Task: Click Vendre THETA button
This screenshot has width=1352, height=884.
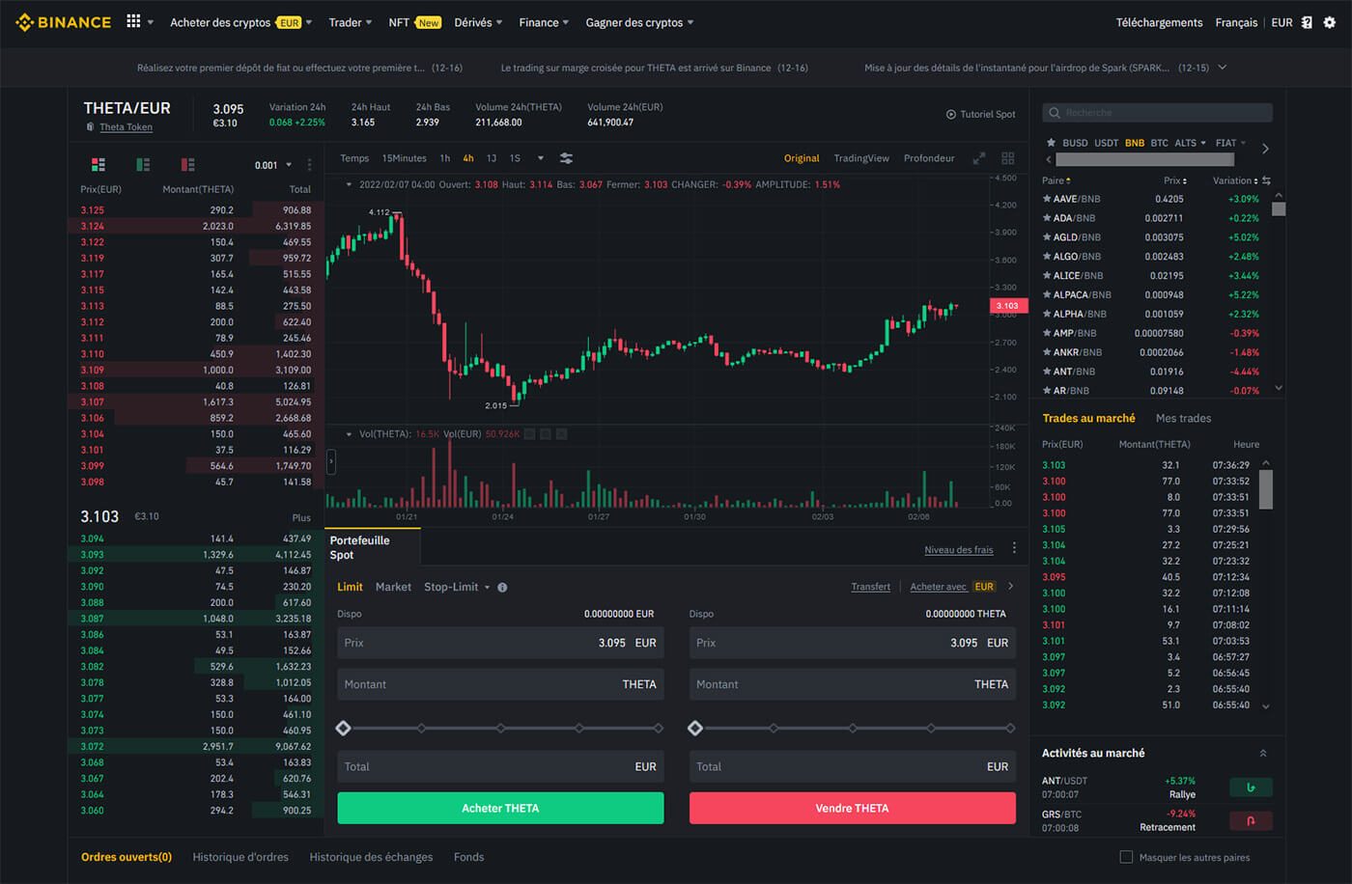Action: [x=853, y=808]
